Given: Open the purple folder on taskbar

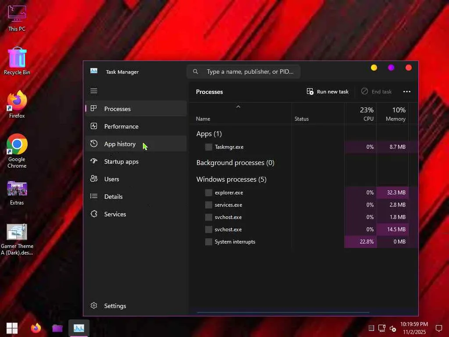Looking at the screenshot, I should click(x=57, y=328).
